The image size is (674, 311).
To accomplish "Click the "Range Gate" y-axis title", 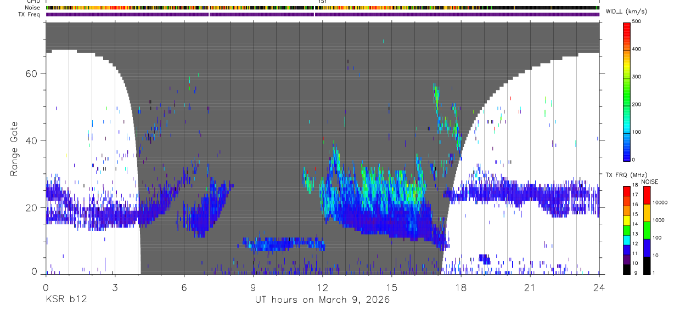I will point(14,148).
